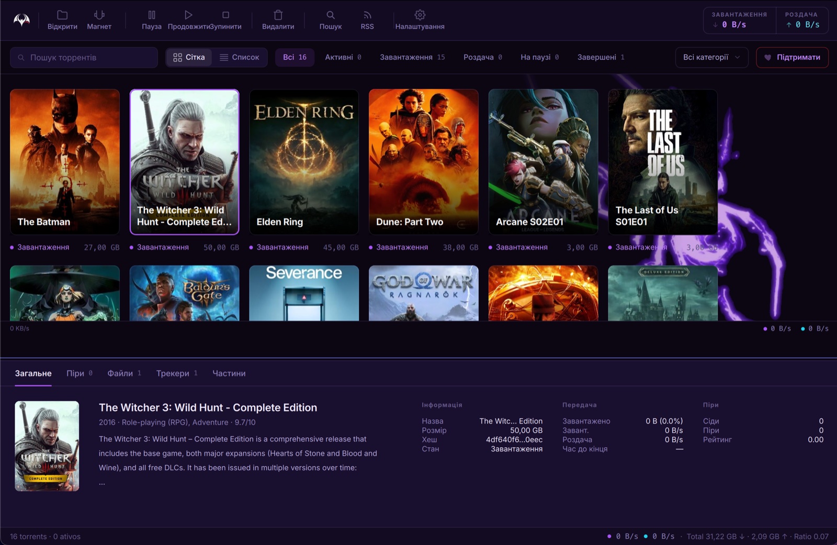Open the RSS feeds icon
The width and height of the screenshot is (837, 545).
(367, 20)
